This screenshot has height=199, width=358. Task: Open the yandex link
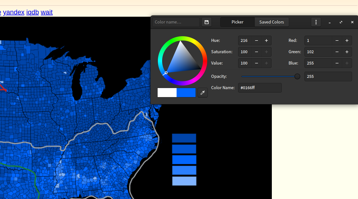click(14, 12)
